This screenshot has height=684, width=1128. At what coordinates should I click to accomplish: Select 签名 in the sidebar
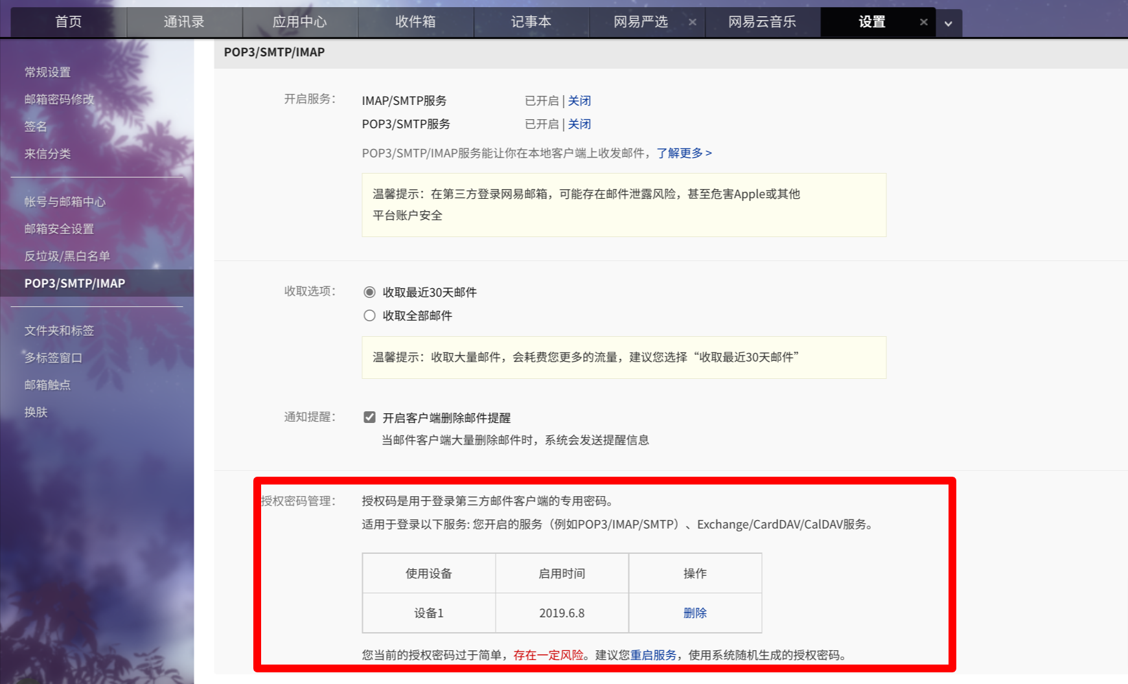tap(36, 126)
